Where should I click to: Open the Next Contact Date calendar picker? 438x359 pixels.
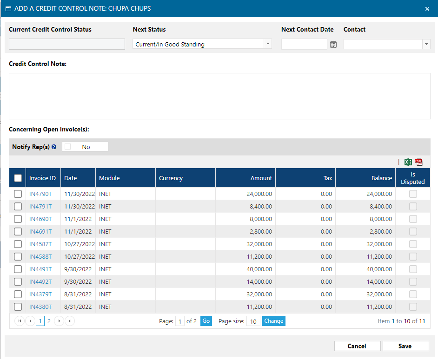[333, 45]
